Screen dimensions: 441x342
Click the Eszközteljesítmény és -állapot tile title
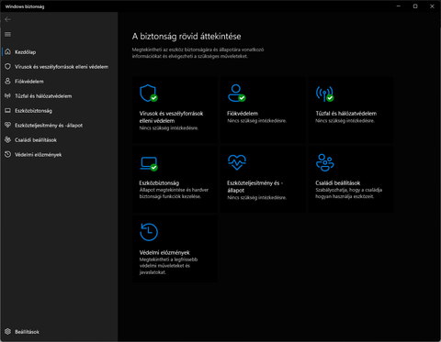pyautogui.click(x=254, y=187)
